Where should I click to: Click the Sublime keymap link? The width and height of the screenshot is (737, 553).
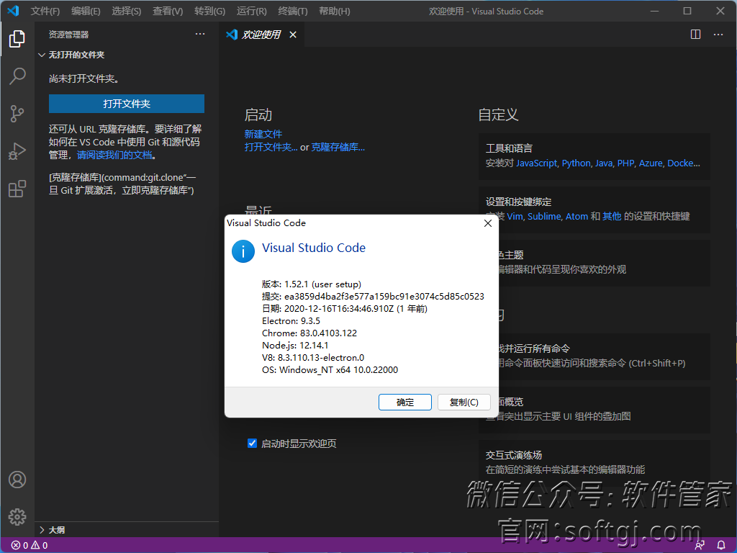click(544, 216)
